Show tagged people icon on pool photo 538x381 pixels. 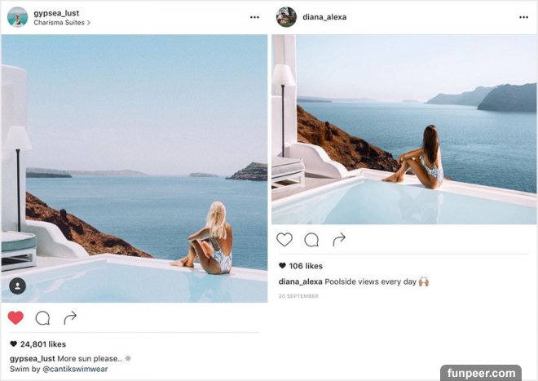coord(17,286)
